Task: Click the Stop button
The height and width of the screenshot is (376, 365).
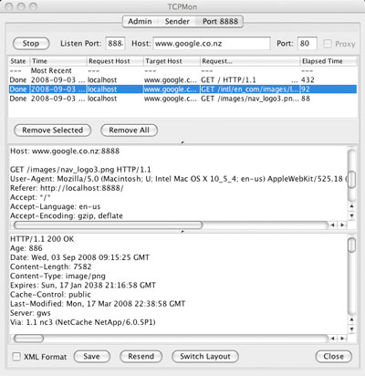Action: 31,44
